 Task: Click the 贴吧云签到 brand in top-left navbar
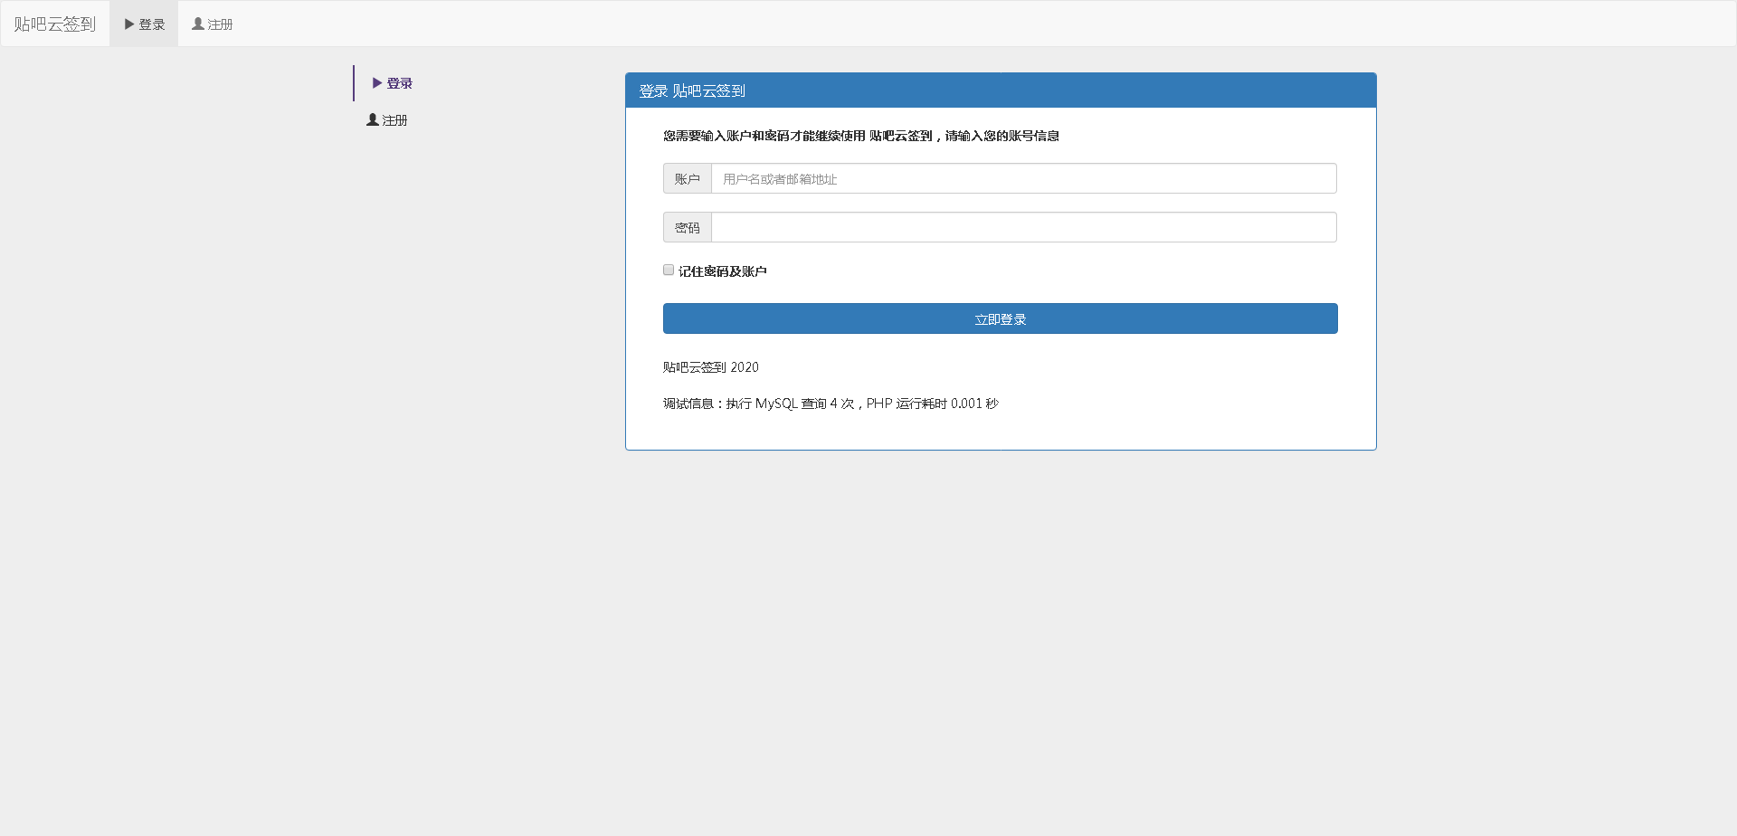(x=54, y=24)
